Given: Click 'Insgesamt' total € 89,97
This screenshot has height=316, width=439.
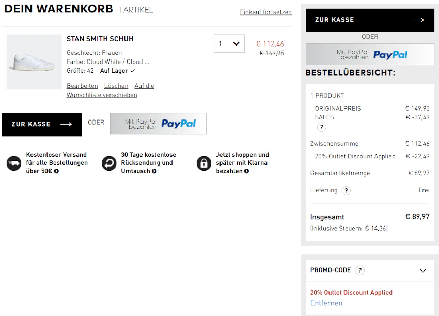Looking at the screenshot, I should (417, 217).
